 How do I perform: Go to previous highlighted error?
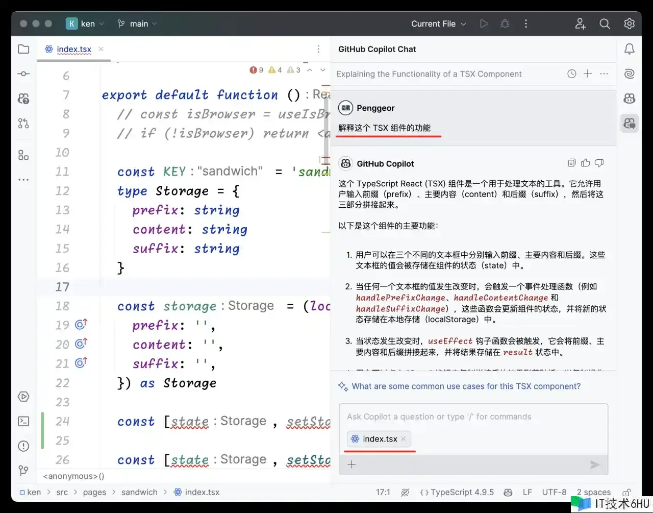(x=310, y=70)
